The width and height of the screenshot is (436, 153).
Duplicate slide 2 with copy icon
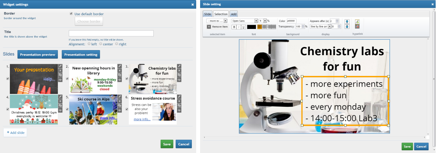[120, 75]
